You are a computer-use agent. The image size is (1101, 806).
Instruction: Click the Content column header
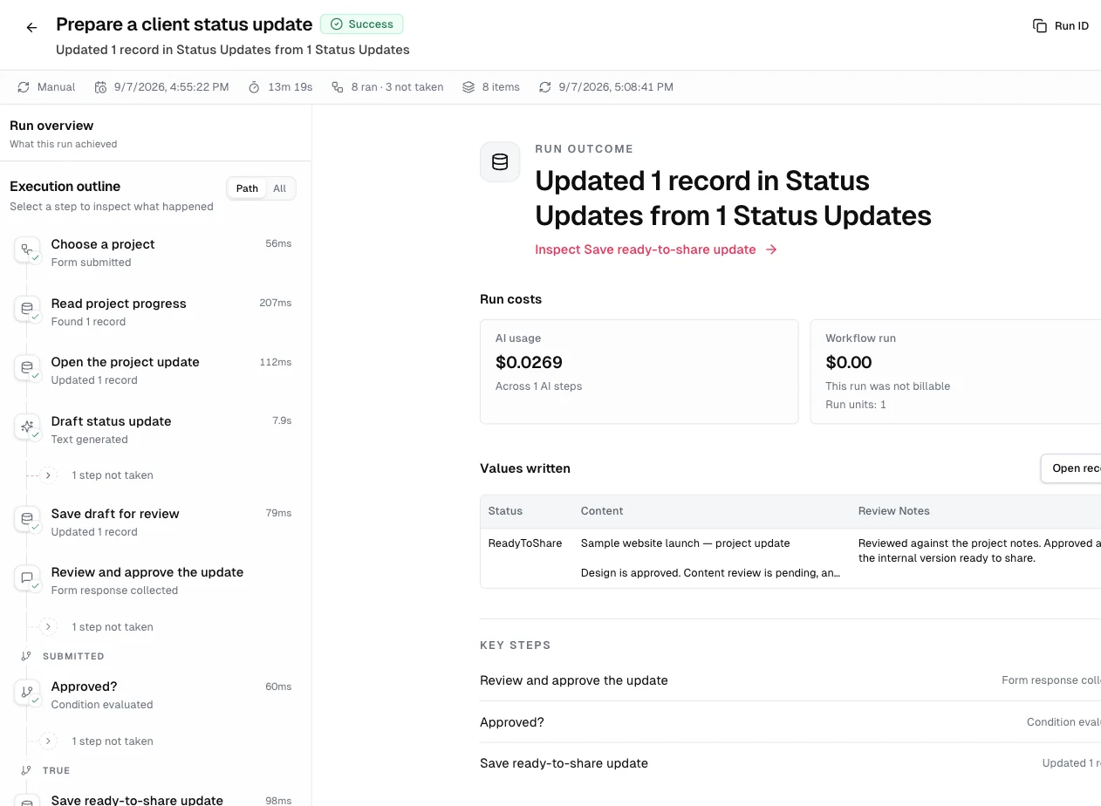point(602,511)
